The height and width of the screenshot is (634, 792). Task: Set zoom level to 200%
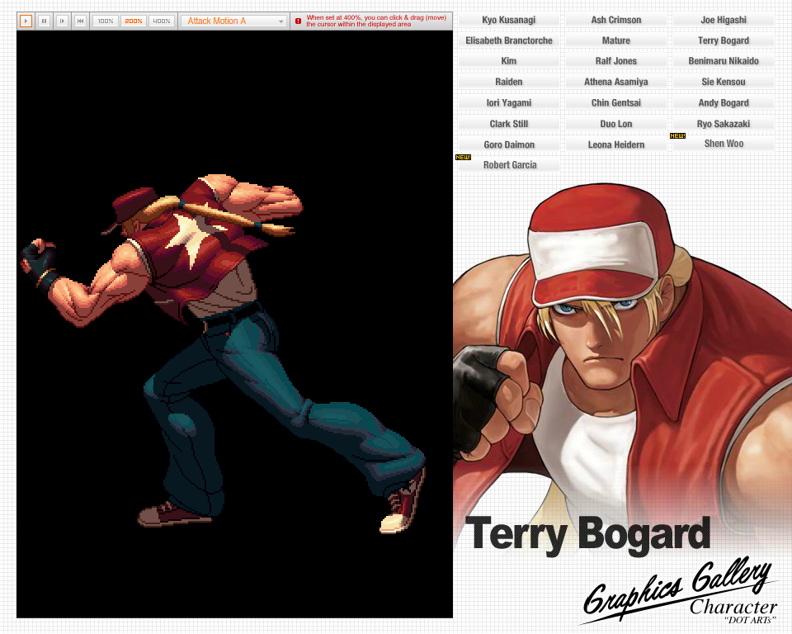134,21
